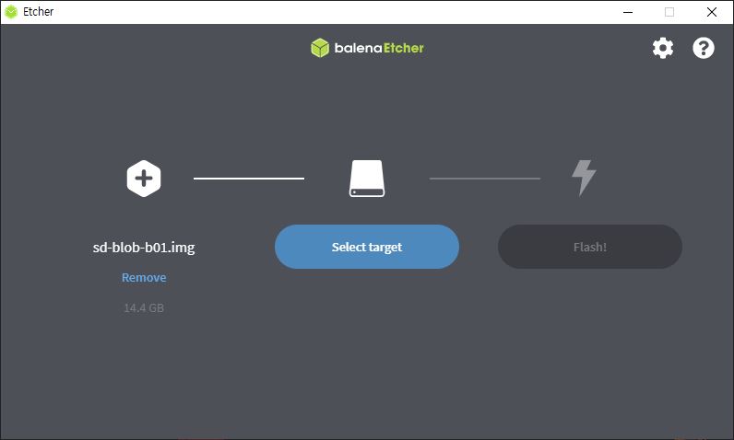The image size is (734, 440).
Task: Open help via the question mark icon
Action: click(703, 48)
